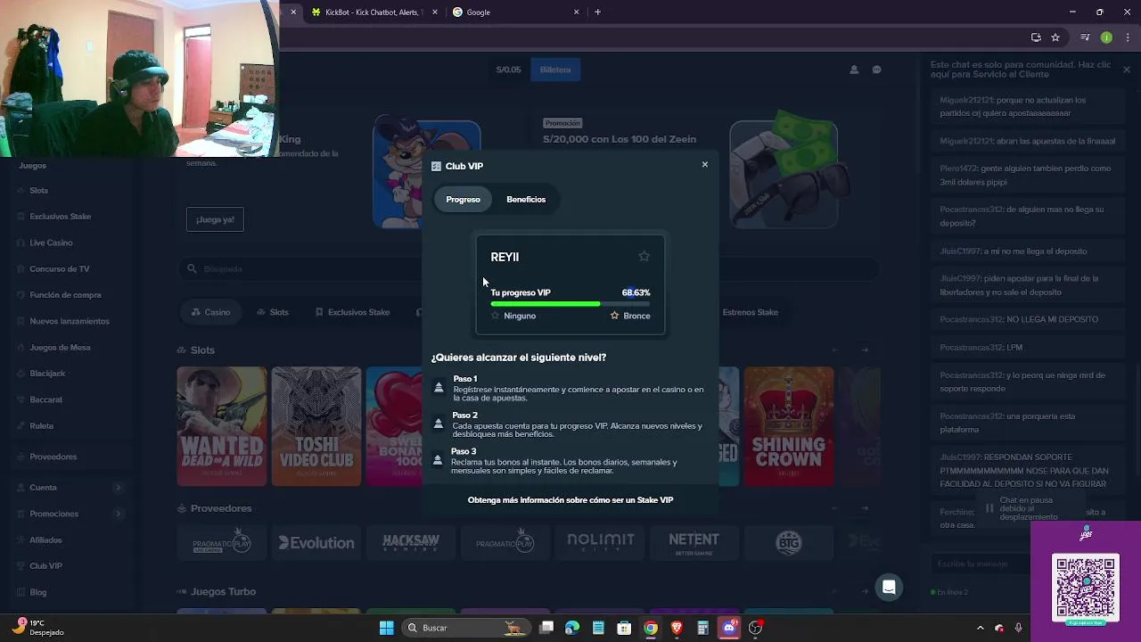This screenshot has width=1141, height=642.
Task: Open the Billetera wallet button
Action: [x=555, y=70]
